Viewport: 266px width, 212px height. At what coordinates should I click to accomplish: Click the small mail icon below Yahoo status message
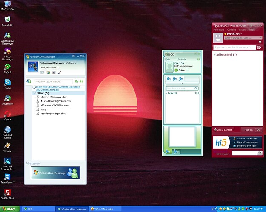260,42
